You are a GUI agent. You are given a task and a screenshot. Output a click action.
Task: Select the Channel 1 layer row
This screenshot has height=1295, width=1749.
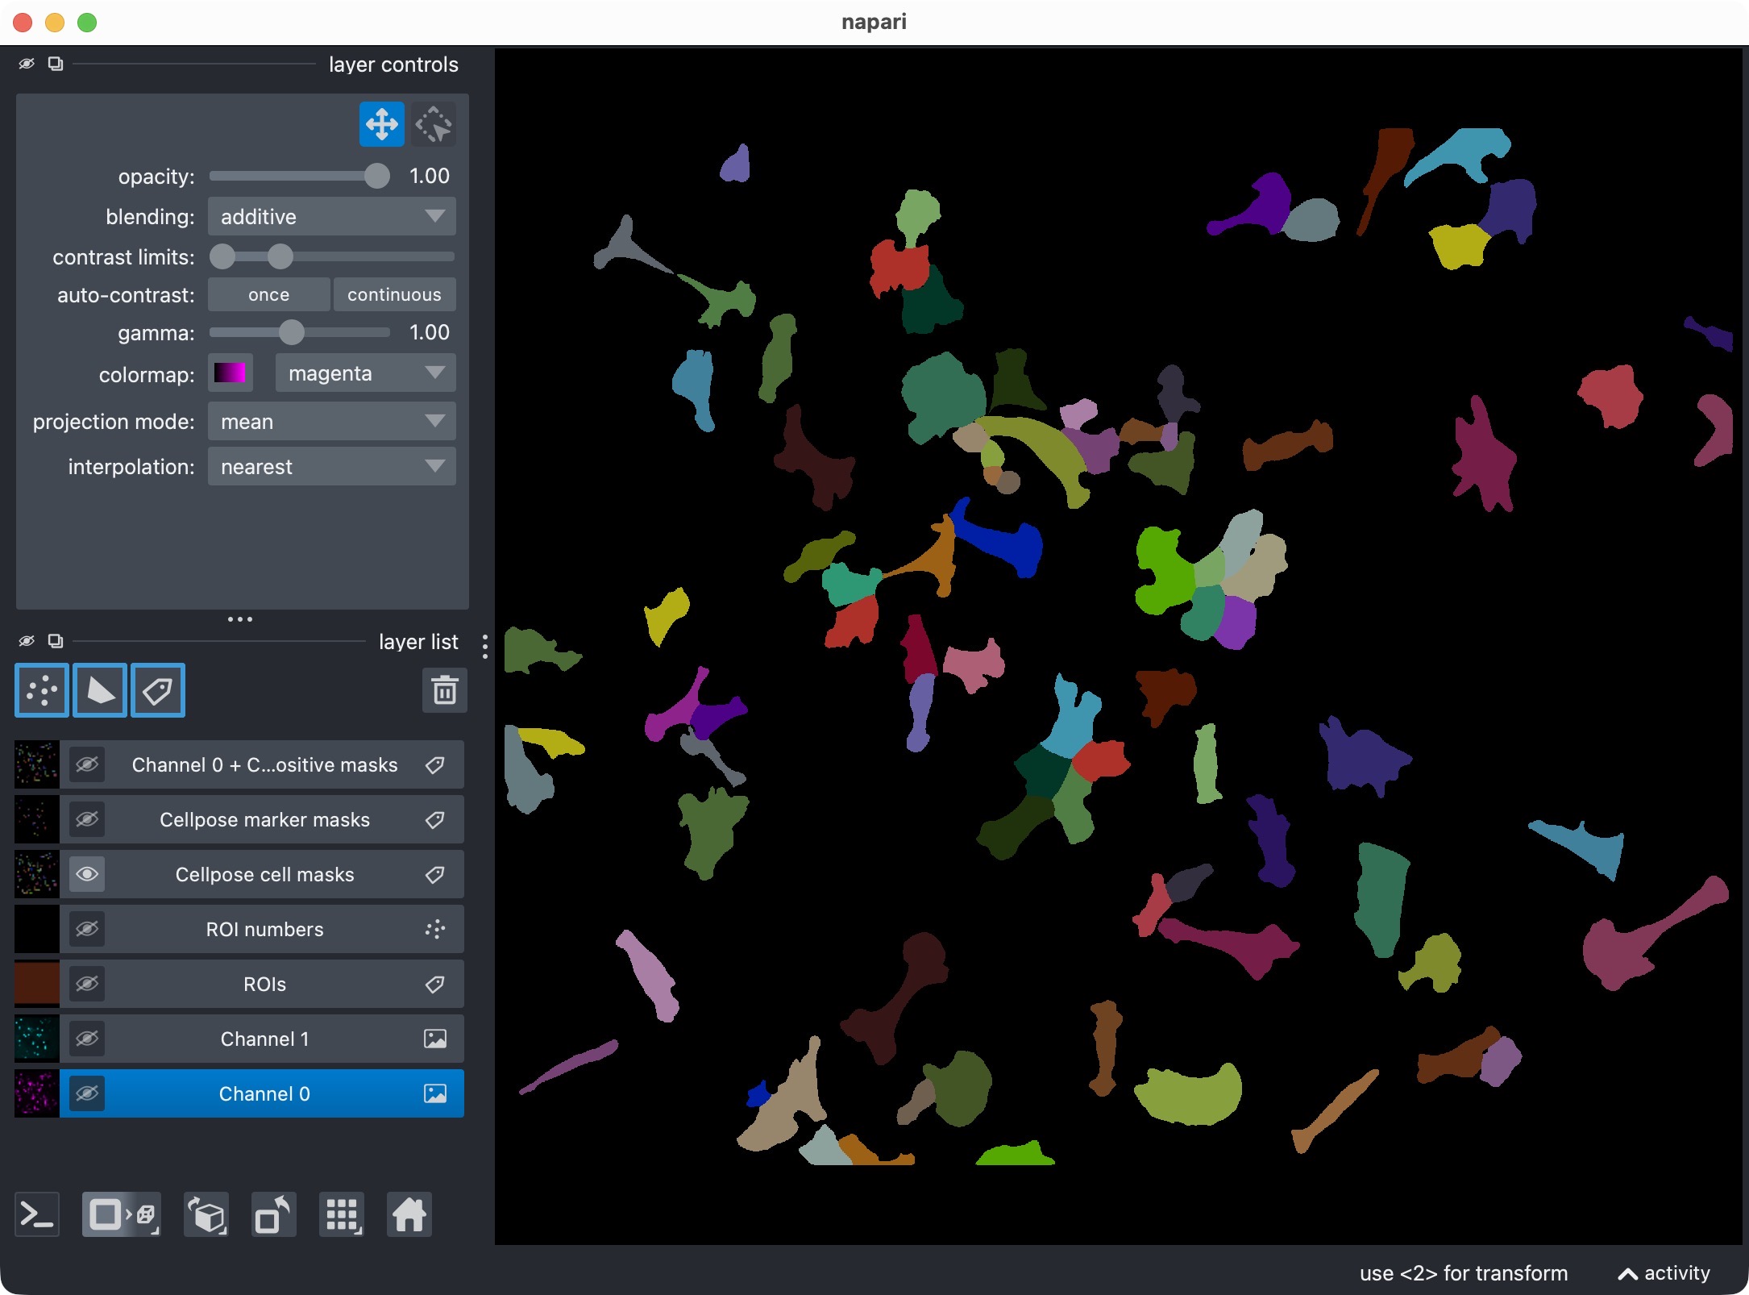pyautogui.click(x=264, y=1039)
